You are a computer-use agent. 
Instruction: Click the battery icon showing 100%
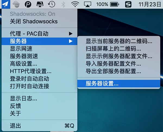coord(115,4)
